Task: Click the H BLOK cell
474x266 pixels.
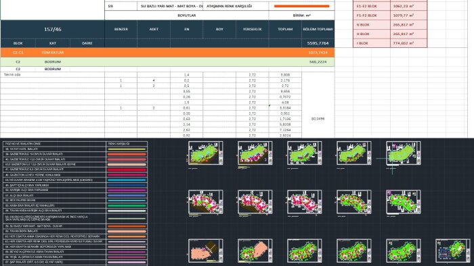Action: (372, 34)
